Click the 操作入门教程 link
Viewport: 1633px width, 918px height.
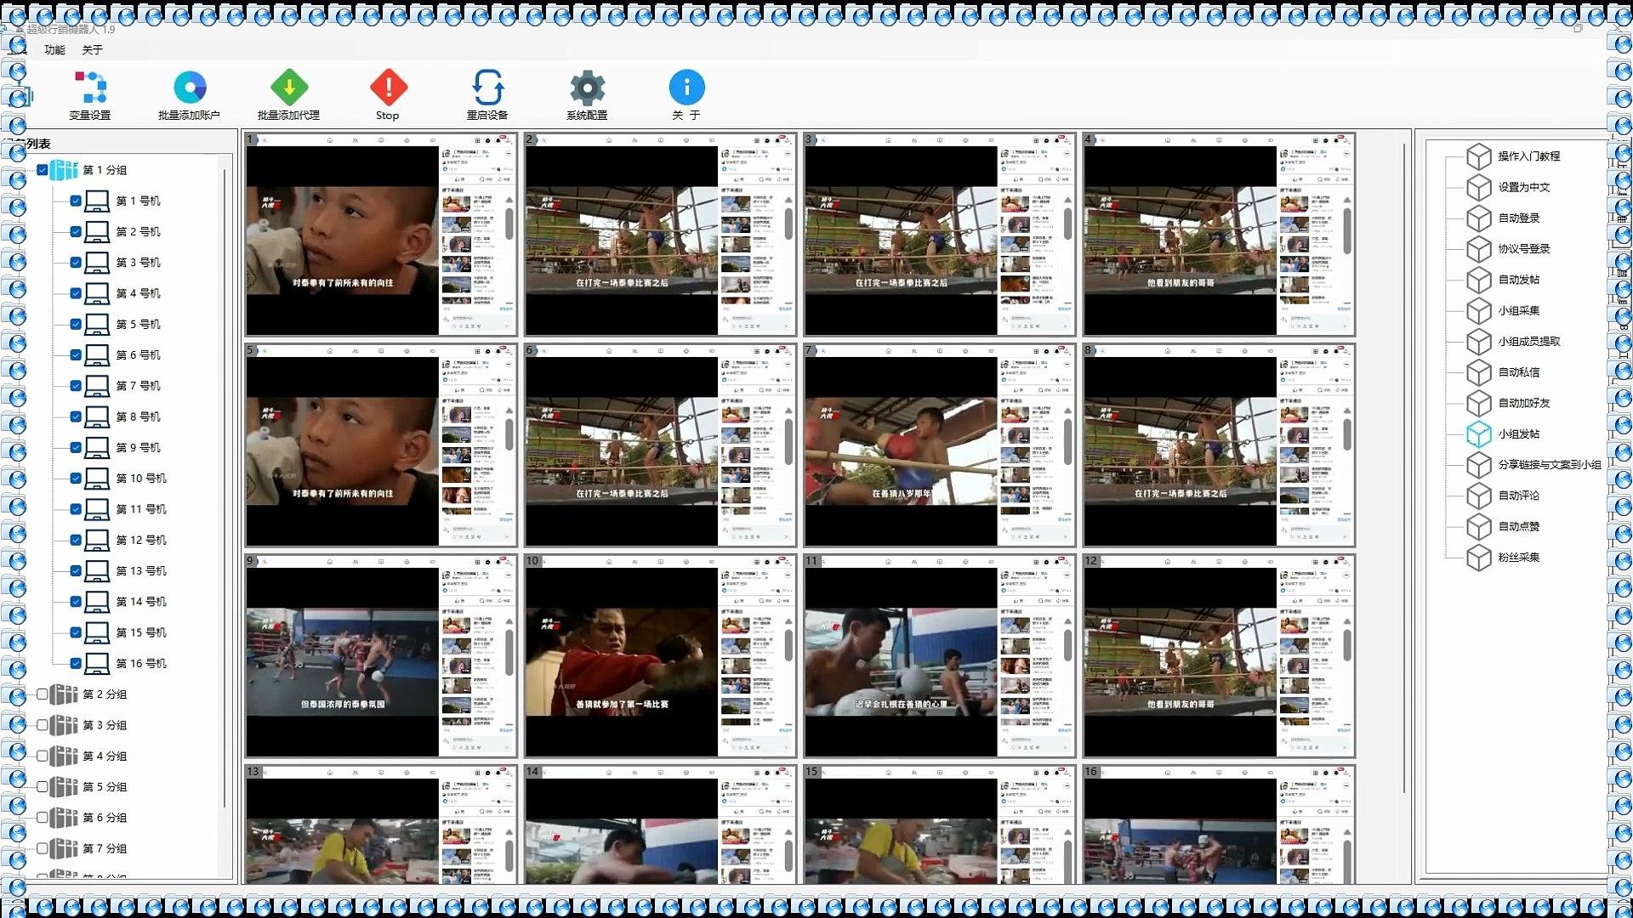(x=1528, y=156)
